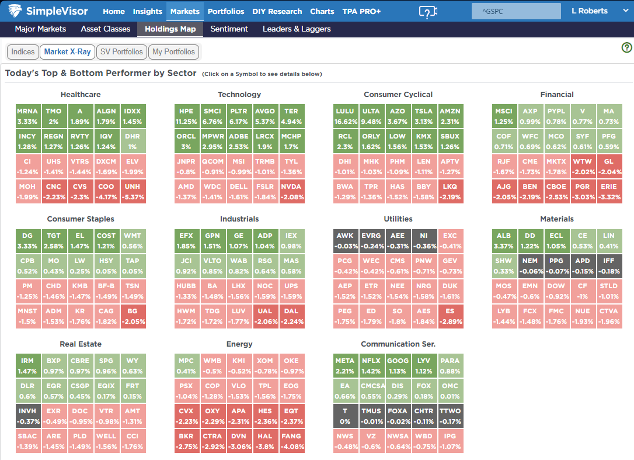Viewport: 634px width, 460px height.
Task: Select the Indices view toggle
Action: pos(23,52)
